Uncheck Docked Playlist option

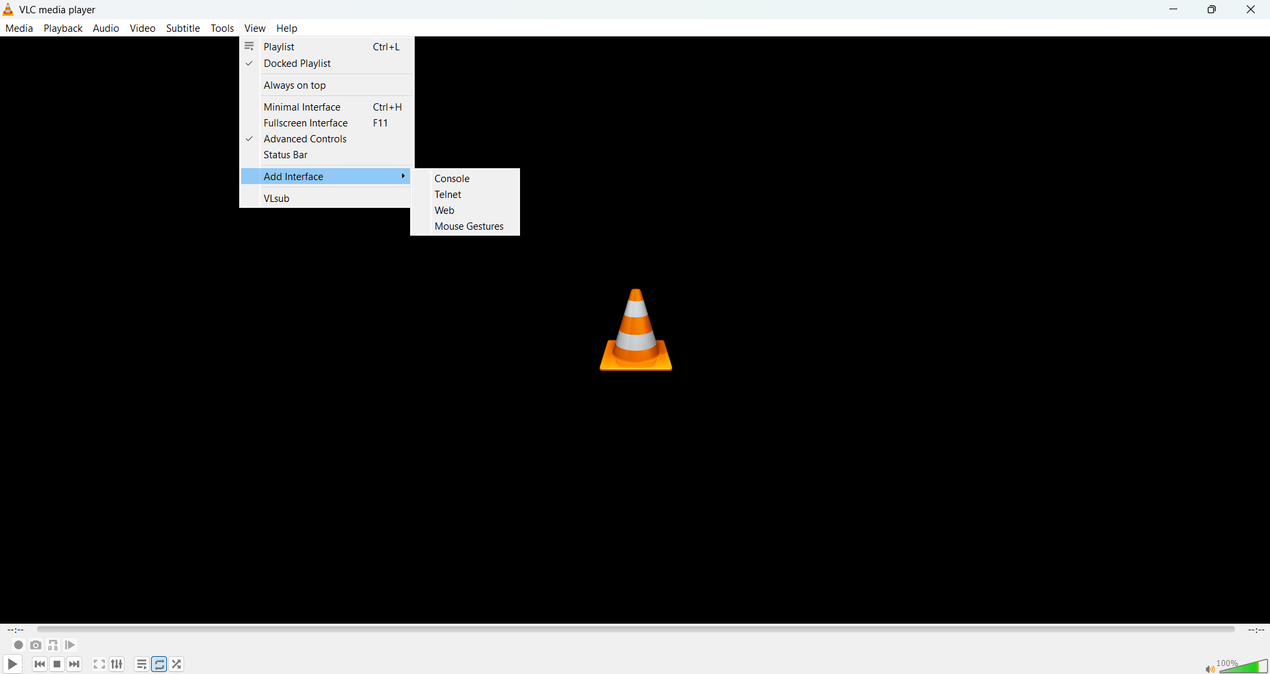pos(326,64)
